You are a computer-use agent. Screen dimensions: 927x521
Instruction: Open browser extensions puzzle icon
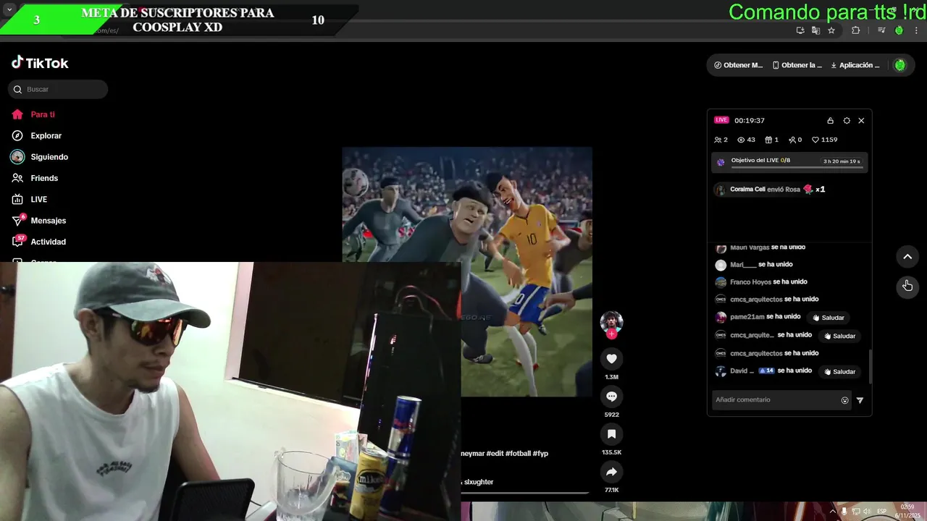[x=855, y=30]
